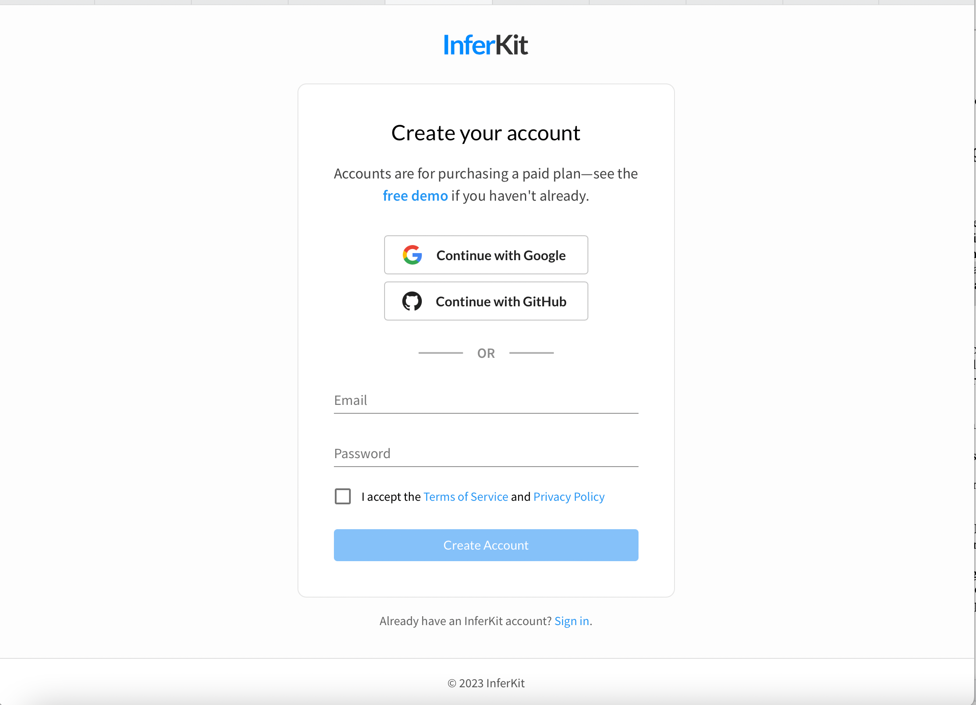Click the "I accept the" label text
This screenshot has width=976, height=705.
pos(391,496)
